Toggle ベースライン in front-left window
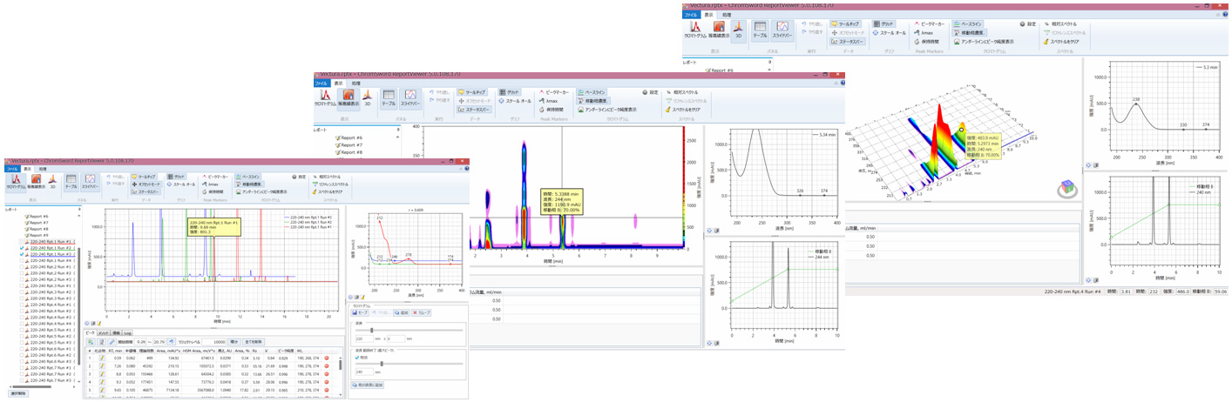 247,177
